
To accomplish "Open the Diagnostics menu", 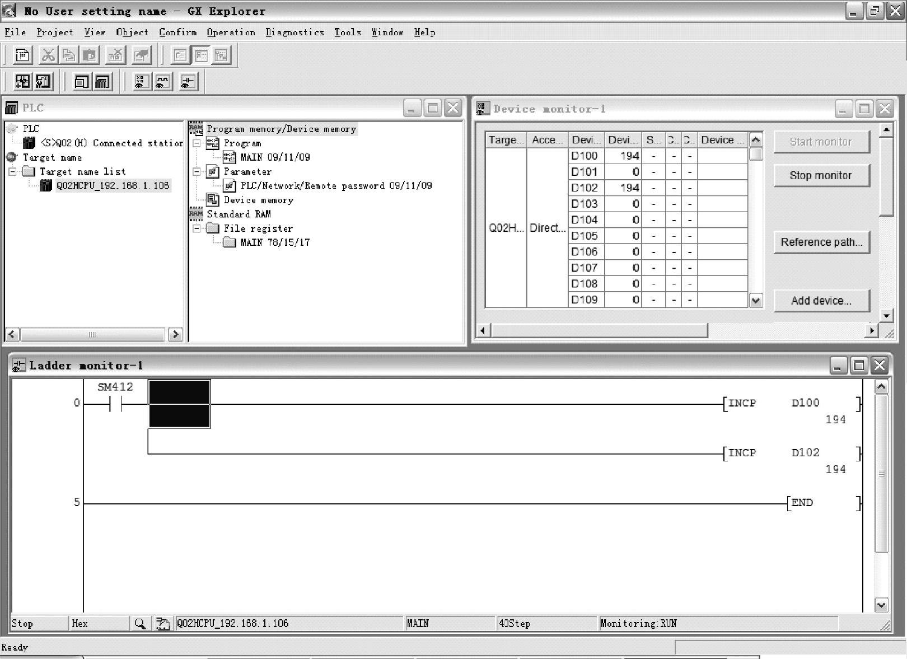I will coord(295,32).
